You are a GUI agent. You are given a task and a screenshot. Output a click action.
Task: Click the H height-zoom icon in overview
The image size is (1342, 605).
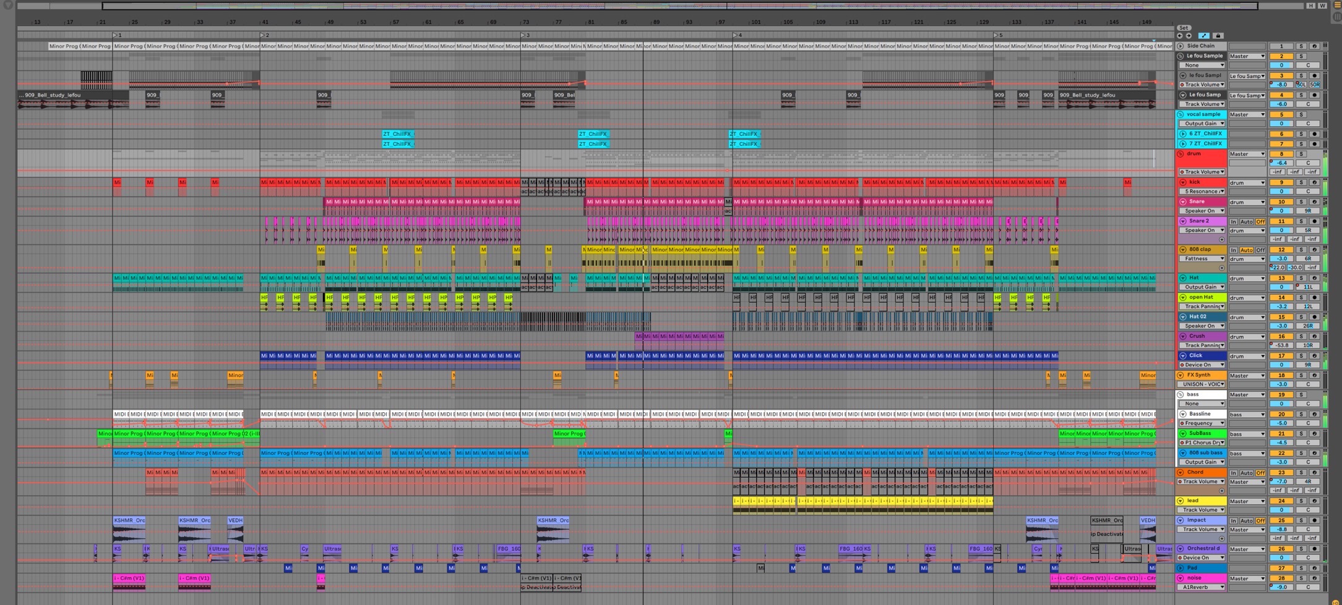coord(1310,6)
